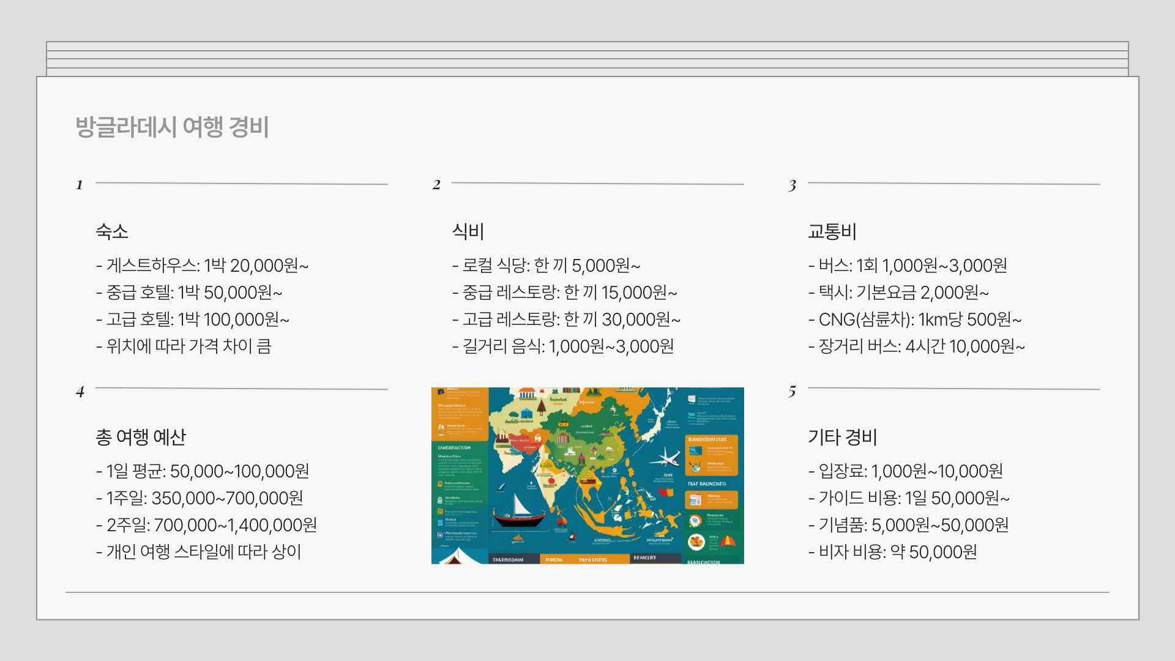Select the 기타 경비 heading
1175x661 pixels.
point(843,437)
